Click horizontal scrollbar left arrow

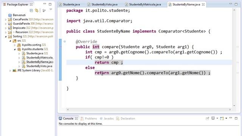tap(68, 110)
